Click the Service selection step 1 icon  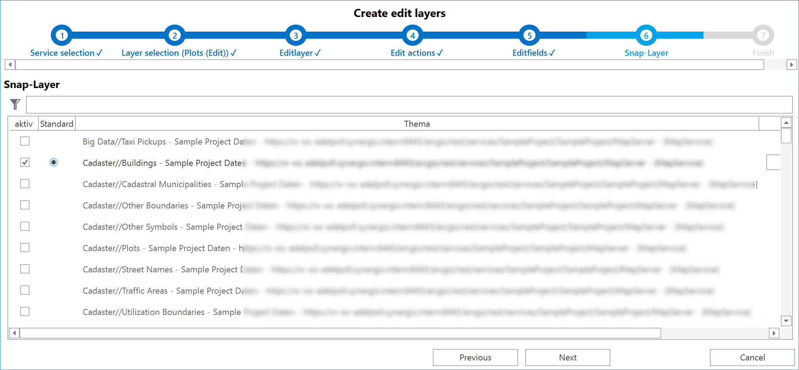pyautogui.click(x=62, y=35)
